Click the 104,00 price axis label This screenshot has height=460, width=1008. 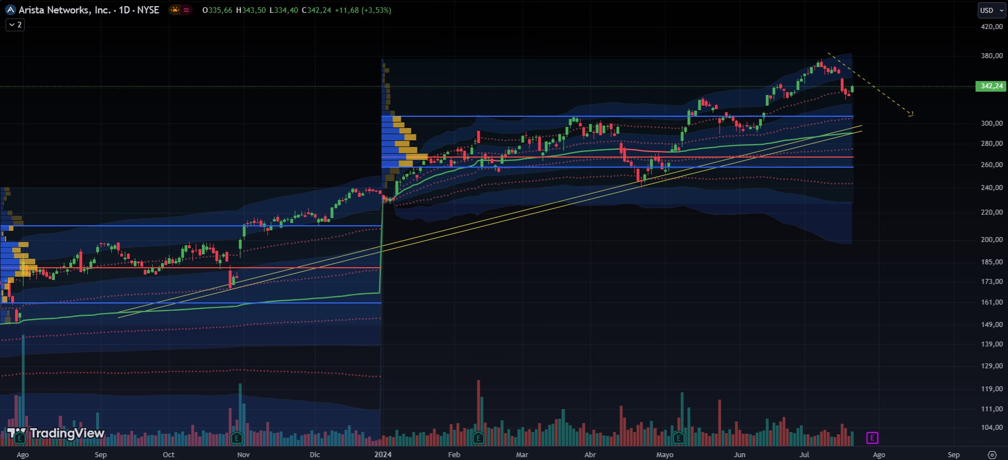992,428
